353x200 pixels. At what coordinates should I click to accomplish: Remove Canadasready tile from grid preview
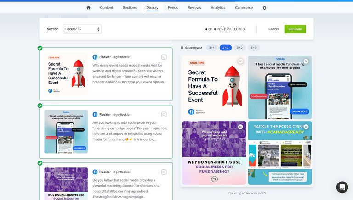pos(306,127)
